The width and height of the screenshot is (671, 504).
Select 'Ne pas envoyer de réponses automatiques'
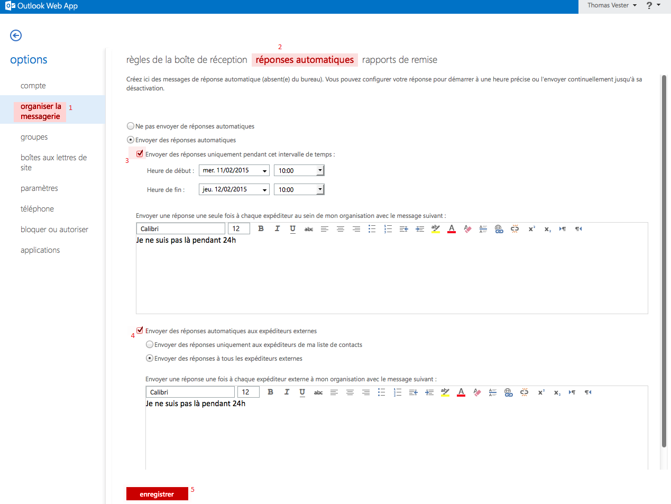coord(131,126)
